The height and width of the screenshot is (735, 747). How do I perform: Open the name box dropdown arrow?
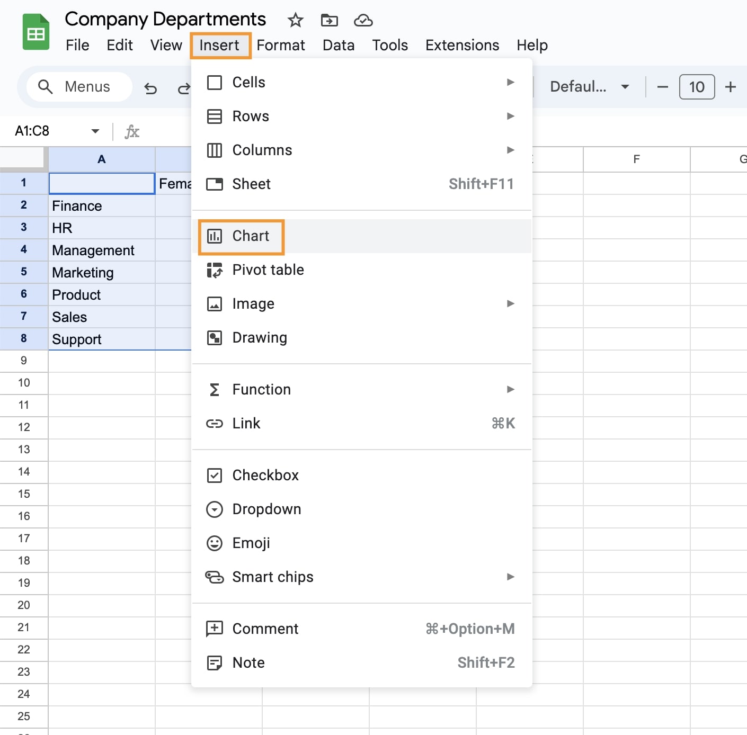tap(95, 131)
